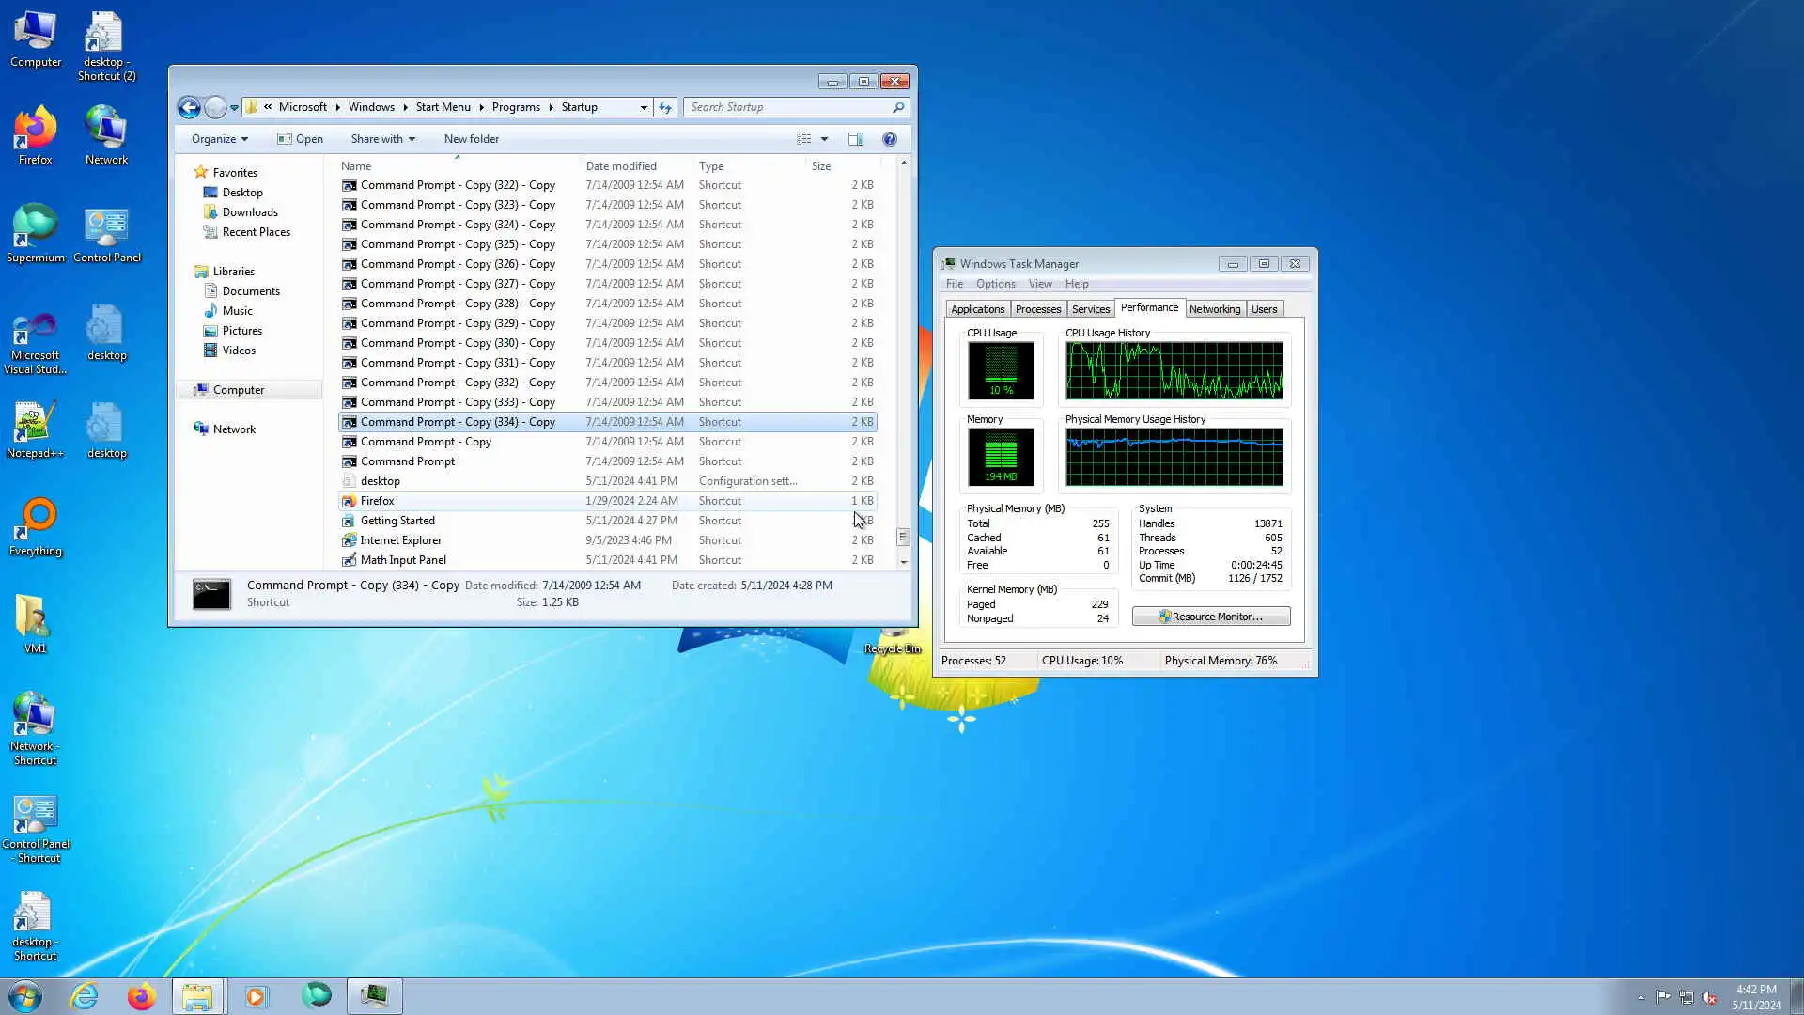The image size is (1804, 1015).
Task: Click Windows Media Player on the taskbar
Action: click(256, 996)
